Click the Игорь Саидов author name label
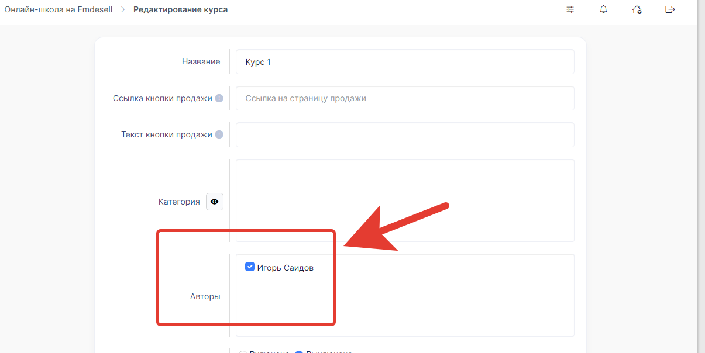Screen dimensions: 705x353 (285, 268)
